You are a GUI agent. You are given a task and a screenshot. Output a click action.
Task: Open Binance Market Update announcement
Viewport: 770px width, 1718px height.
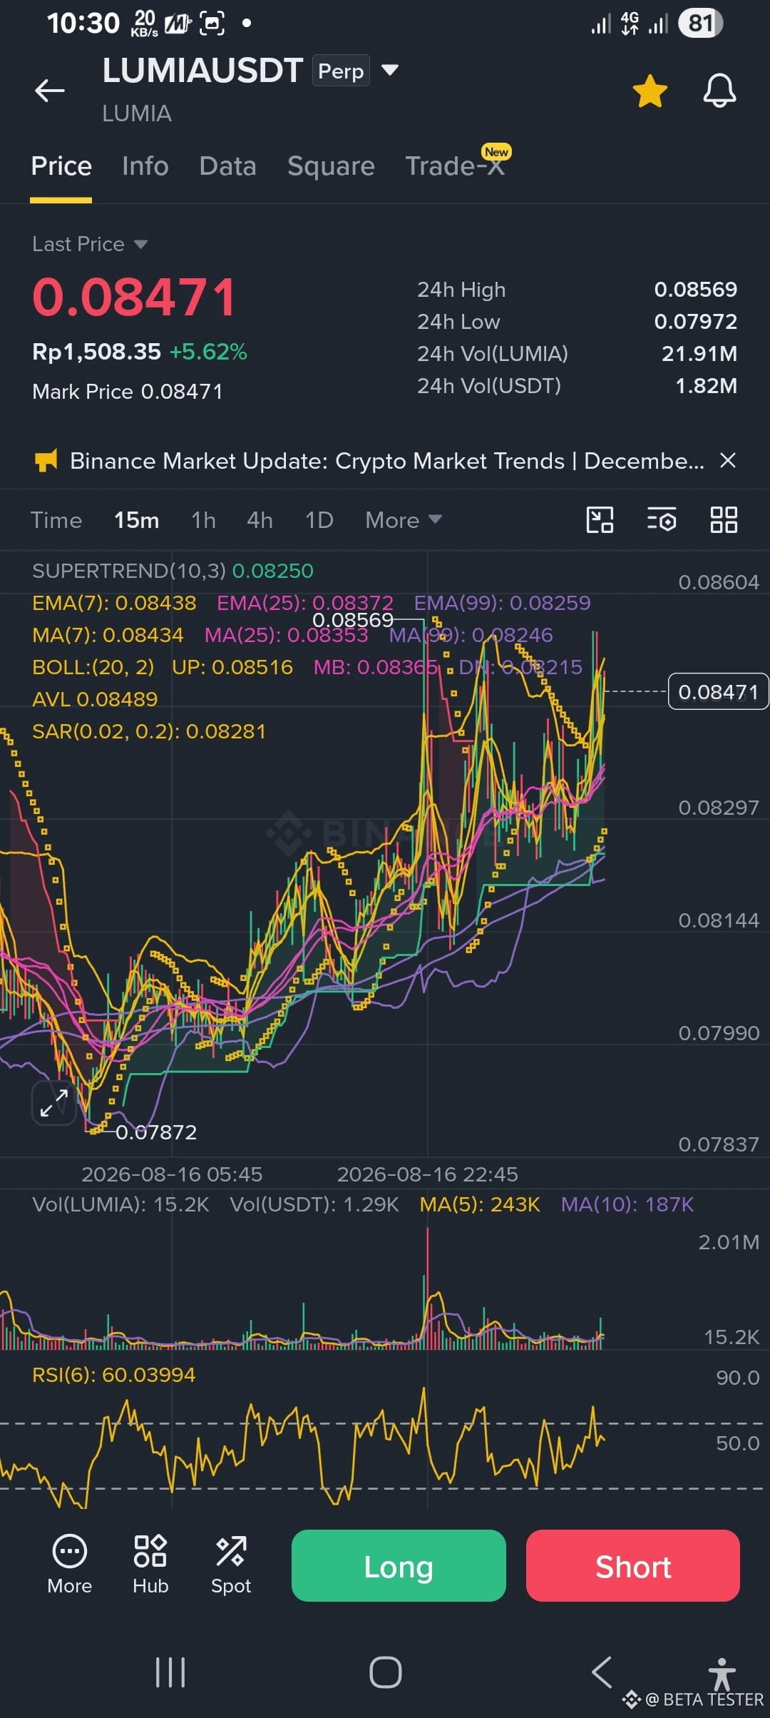coord(387,461)
